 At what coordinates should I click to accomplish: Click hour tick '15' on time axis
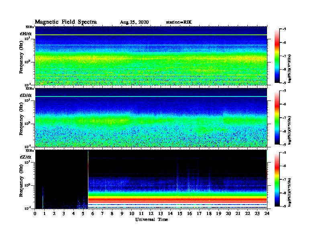(x=180, y=213)
